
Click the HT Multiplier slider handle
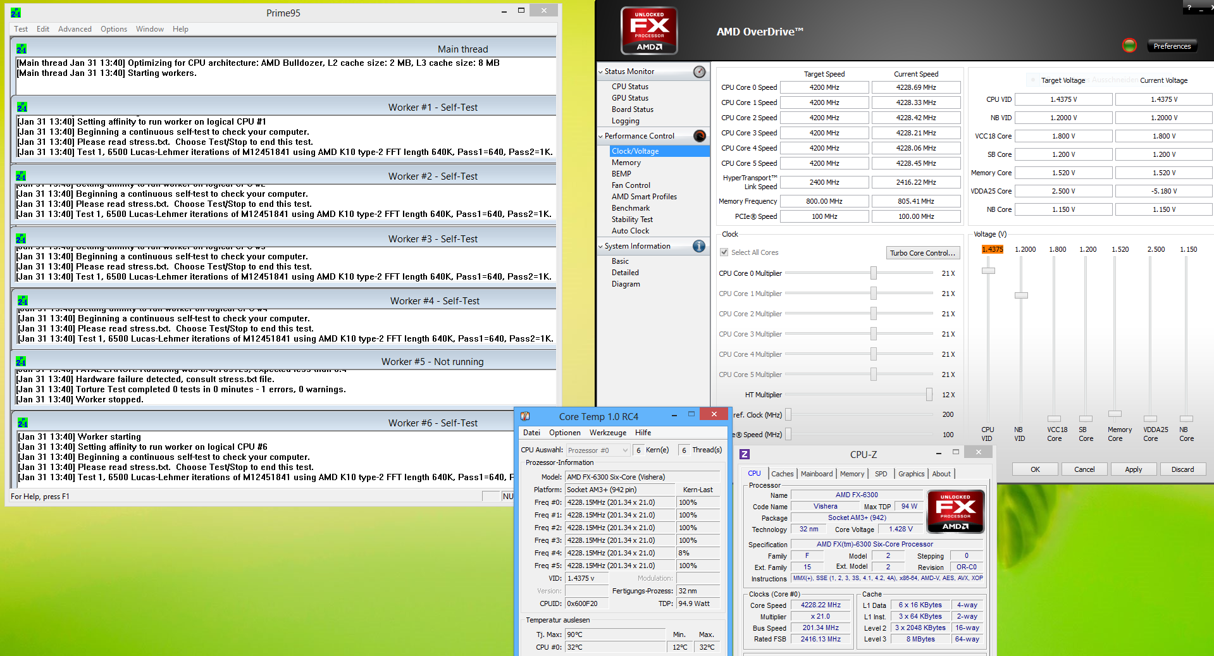pyautogui.click(x=929, y=395)
